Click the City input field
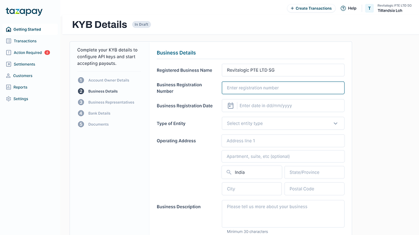 (252, 189)
